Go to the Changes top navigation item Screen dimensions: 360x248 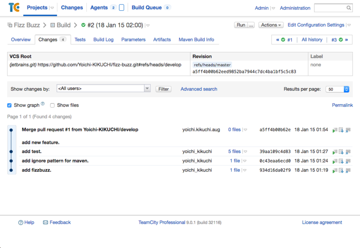[72, 8]
